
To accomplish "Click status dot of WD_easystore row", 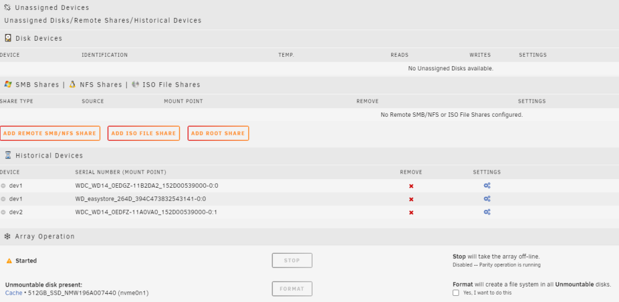I will [x=3, y=199].
